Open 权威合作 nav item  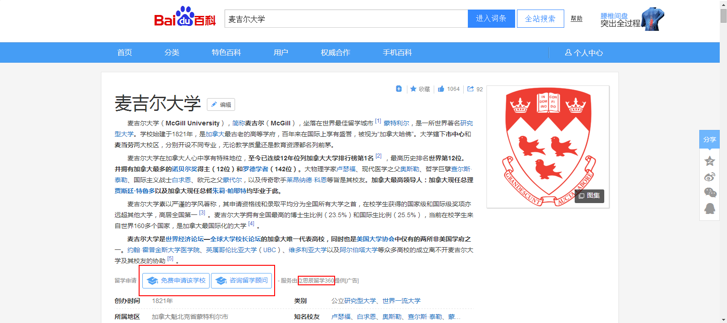click(x=336, y=53)
